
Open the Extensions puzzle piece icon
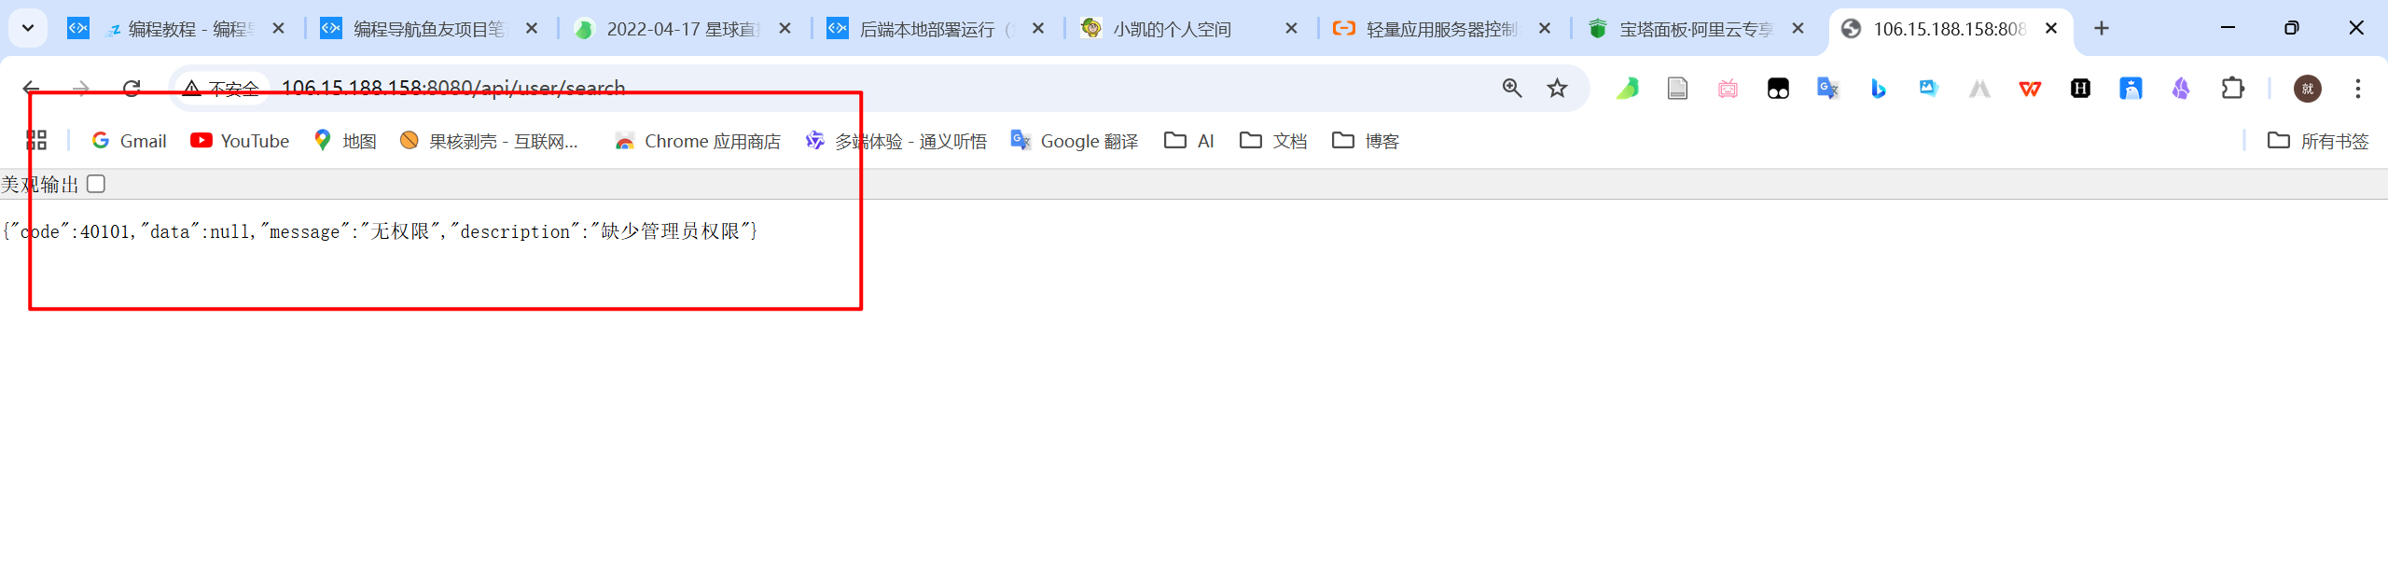click(x=2232, y=89)
